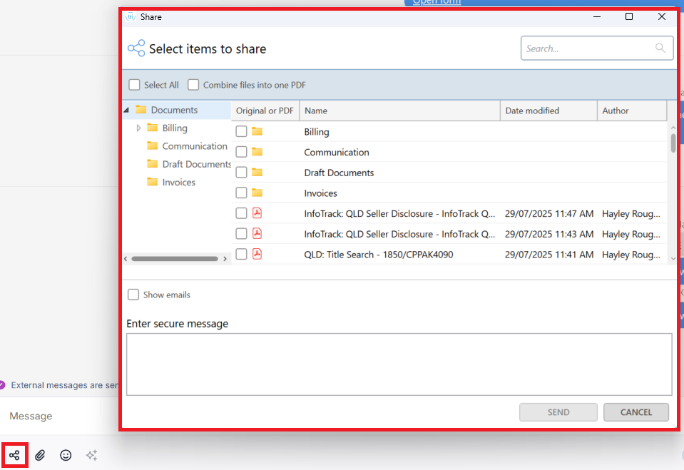Click the Billing name in the file list

[x=317, y=132]
